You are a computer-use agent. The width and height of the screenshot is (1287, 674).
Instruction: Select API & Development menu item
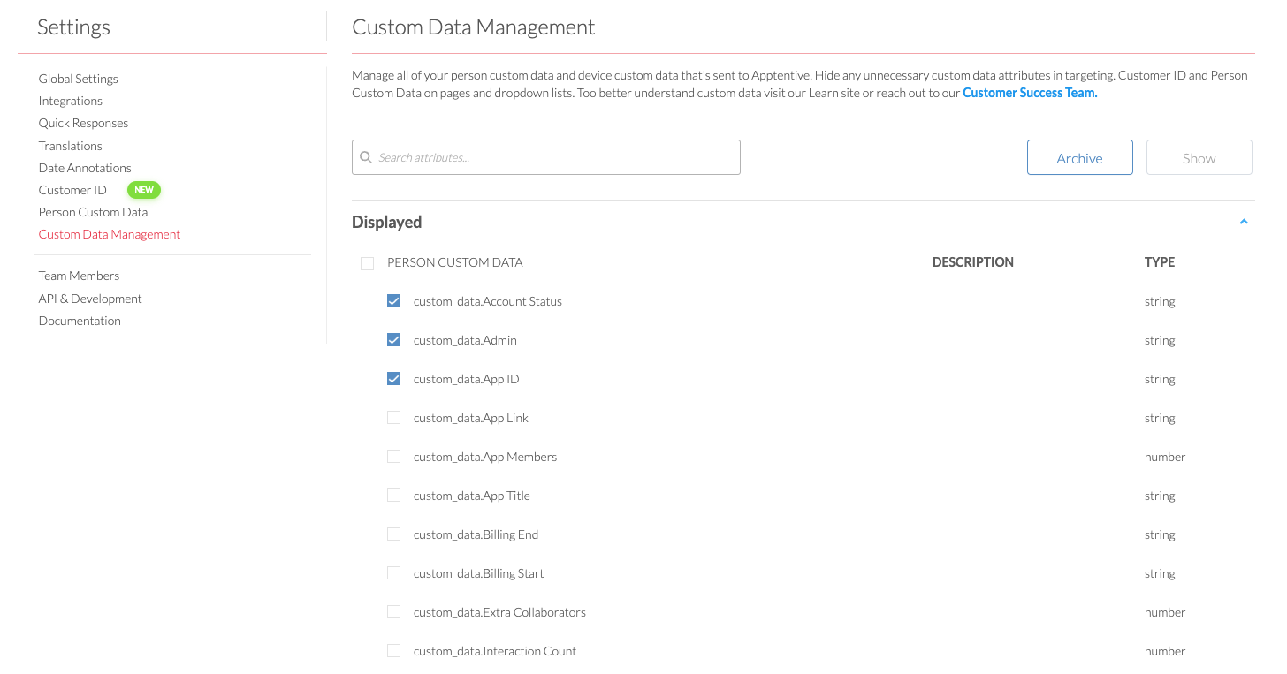click(90, 299)
